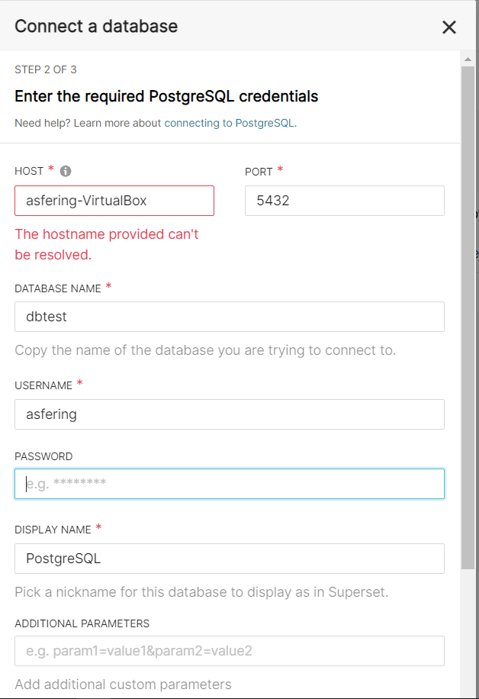Click the USERNAME label
This screenshot has height=699, width=479.
tap(43, 385)
